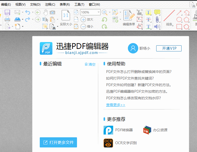Click the Print icon in the toolbar
This screenshot has width=197, height=152.
click(x=7, y=20)
